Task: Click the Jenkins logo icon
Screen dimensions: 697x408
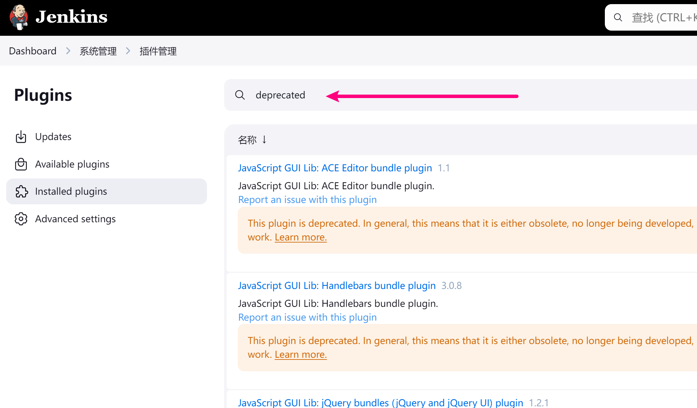Action: click(x=19, y=18)
